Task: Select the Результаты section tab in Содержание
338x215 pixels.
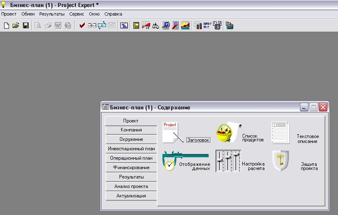Action: click(x=131, y=177)
